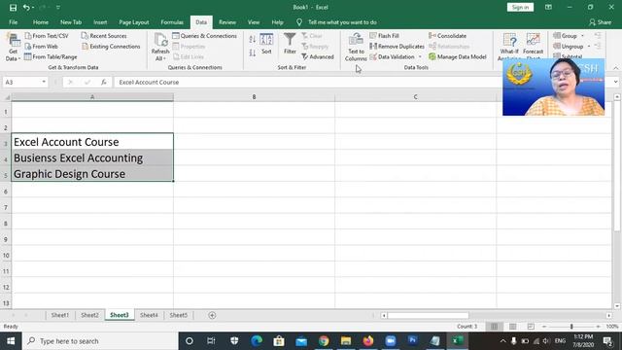Sort A to Z ascending
The width and height of the screenshot is (622, 350).
click(253, 39)
